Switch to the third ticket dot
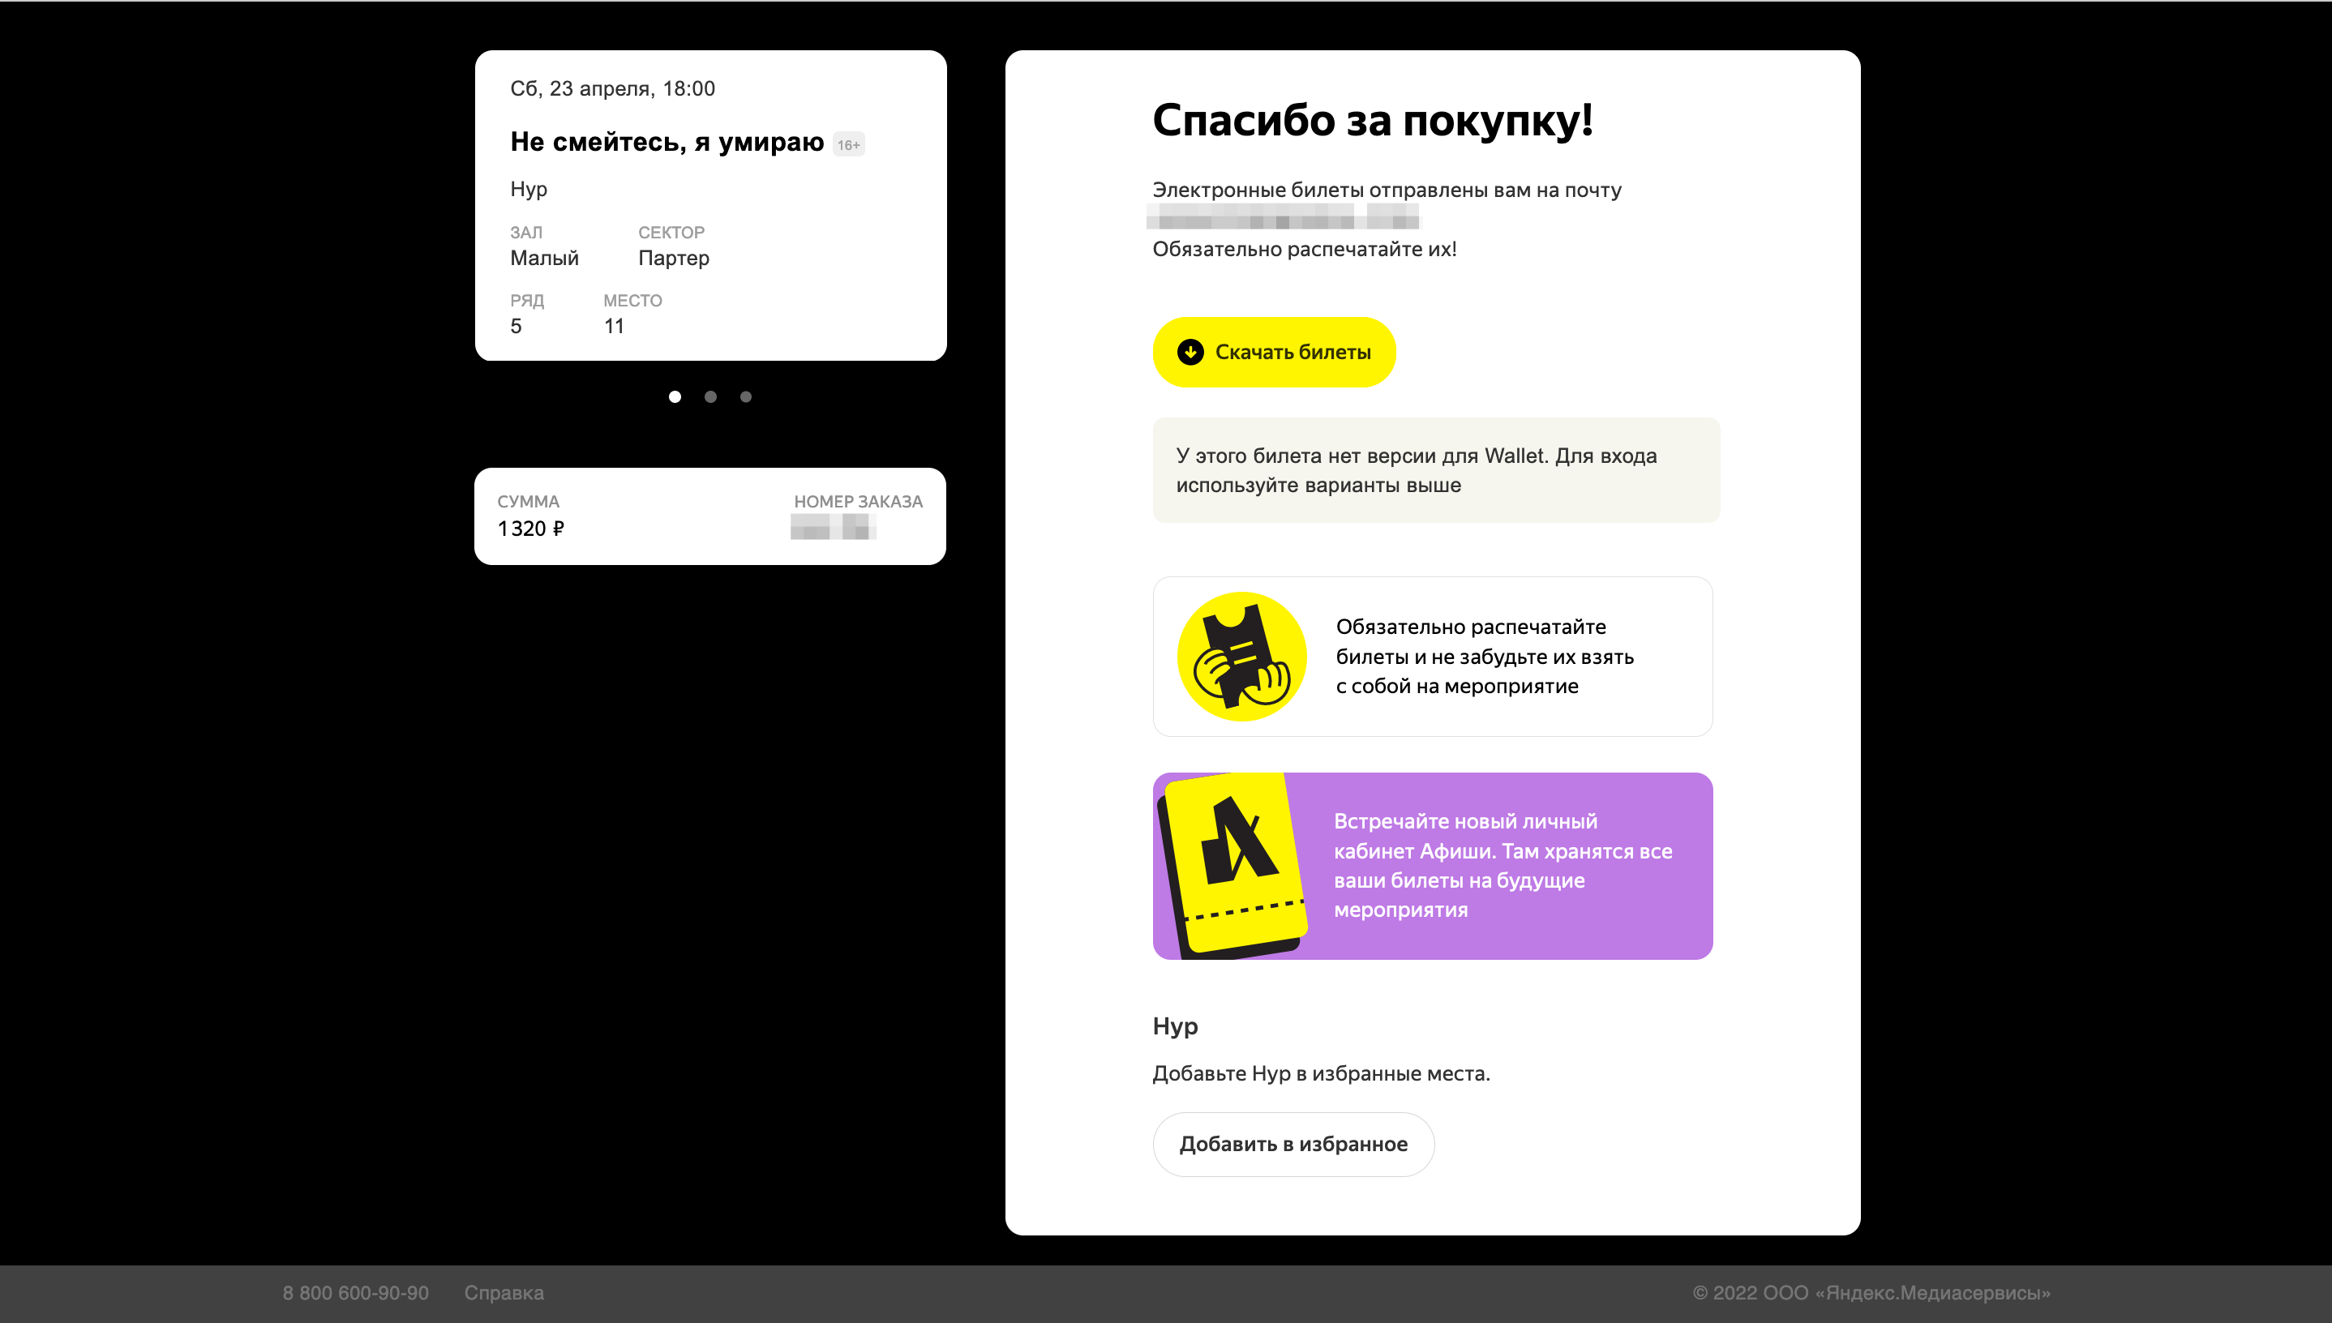 (746, 396)
